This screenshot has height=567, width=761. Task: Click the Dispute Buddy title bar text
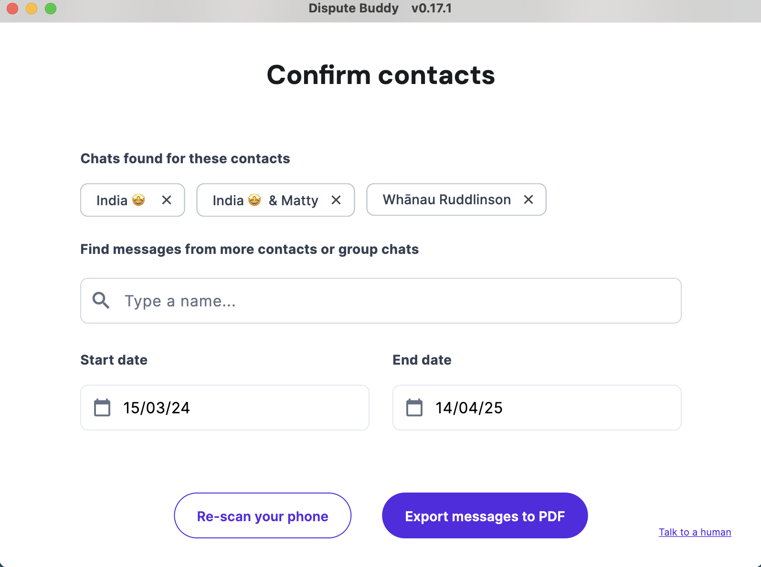pos(380,9)
